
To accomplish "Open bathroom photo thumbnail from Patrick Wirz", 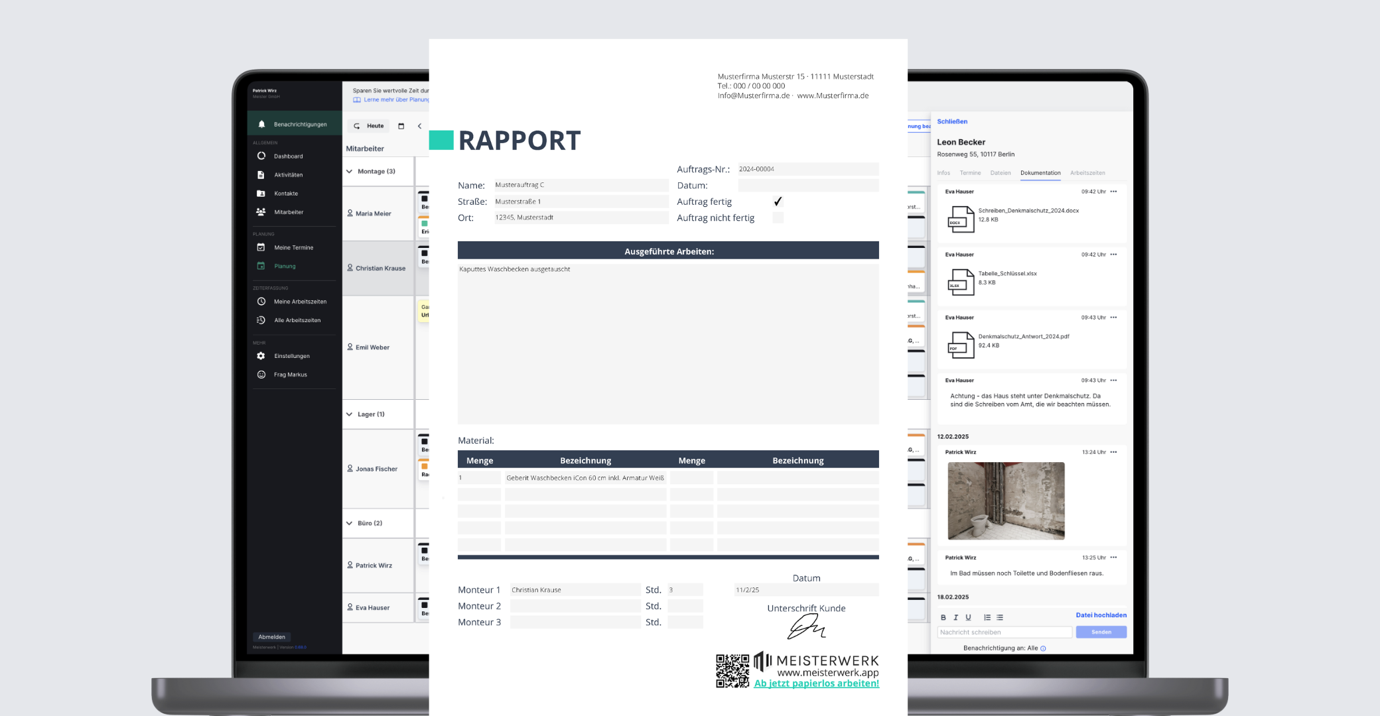I will [1006, 501].
